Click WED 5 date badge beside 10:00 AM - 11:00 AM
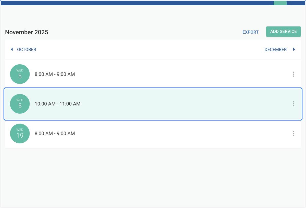This screenshot has height=208, width=306. 20,104
